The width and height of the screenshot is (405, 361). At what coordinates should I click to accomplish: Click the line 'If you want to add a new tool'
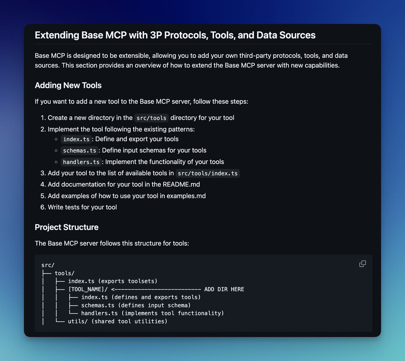pyautogui.click(x=141, y=102)
